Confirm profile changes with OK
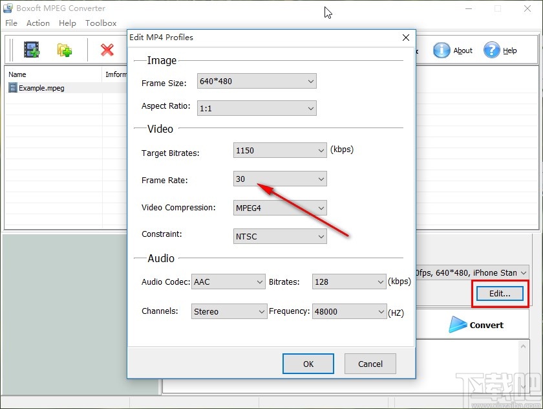This screenshot has width=543, height=409. (308, 364)
